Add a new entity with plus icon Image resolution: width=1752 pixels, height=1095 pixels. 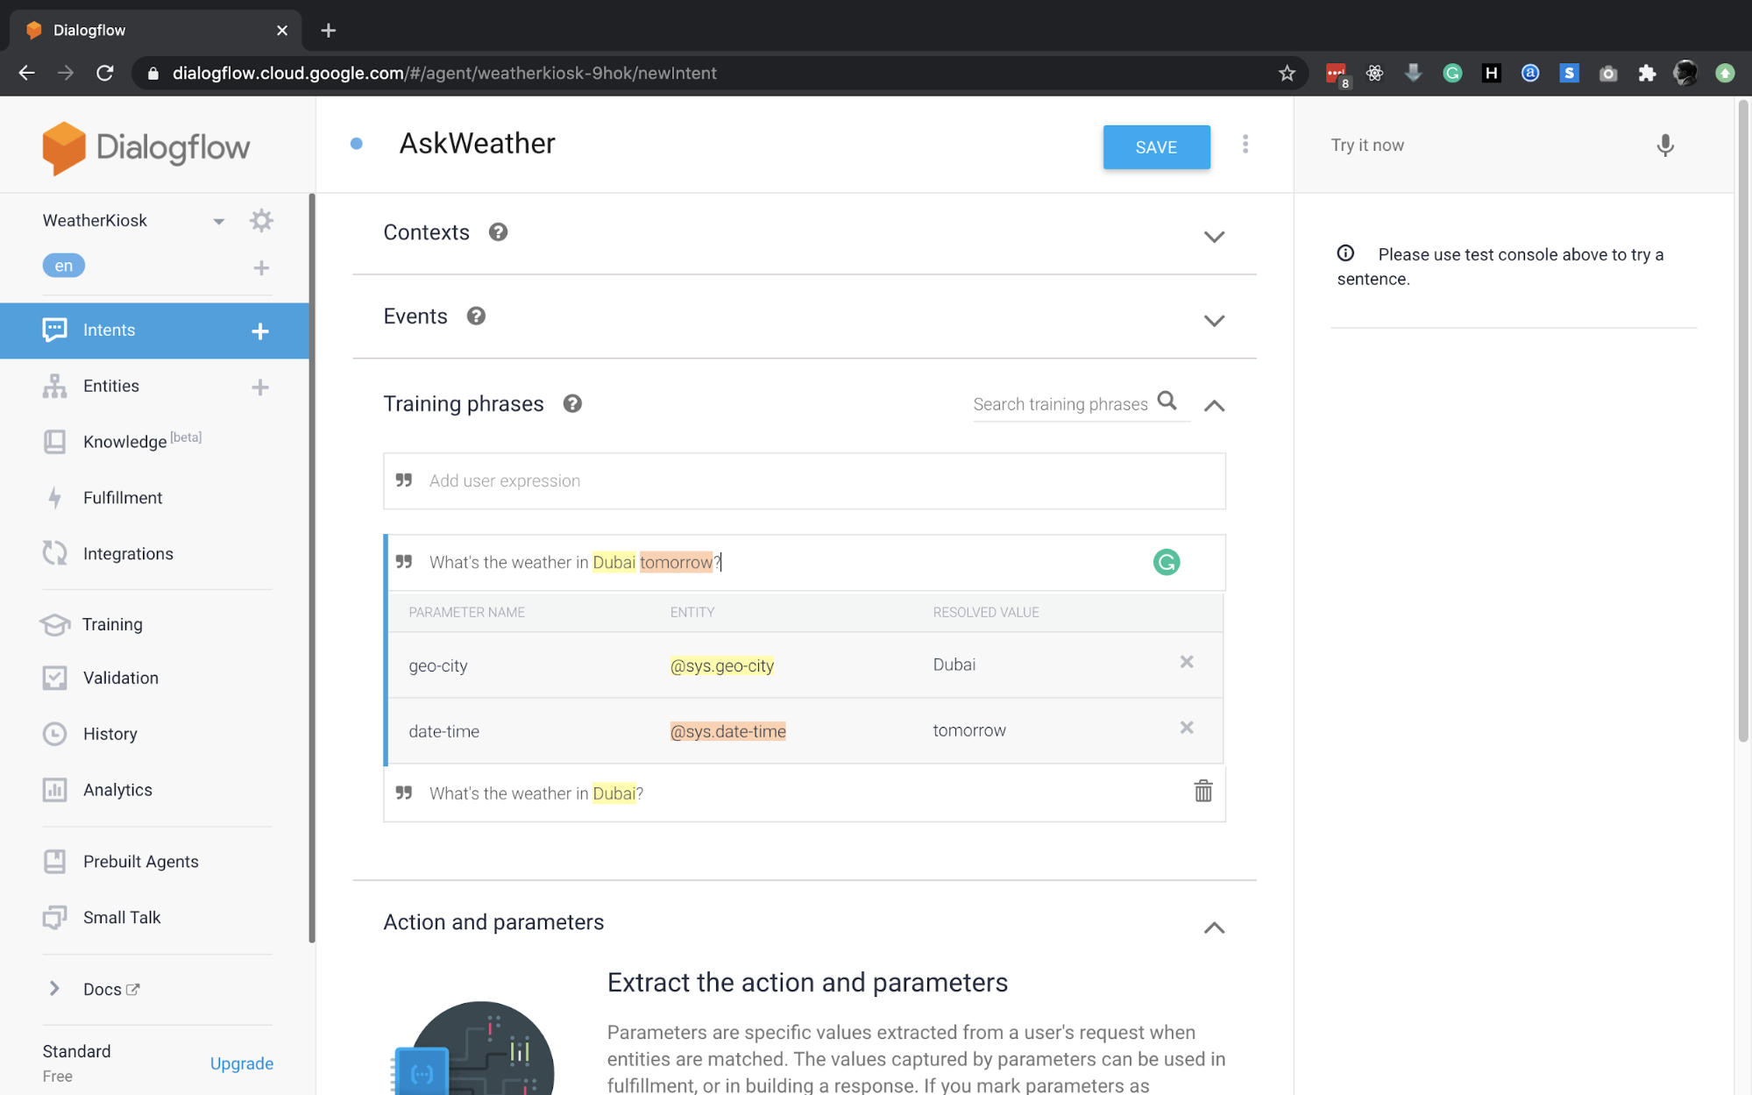click(x=260, y=387)
